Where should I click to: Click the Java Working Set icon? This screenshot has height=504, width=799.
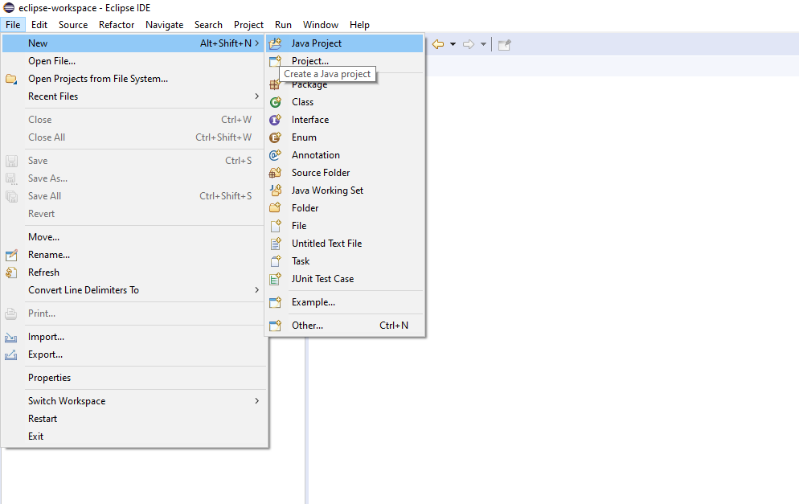pos(276,191)
